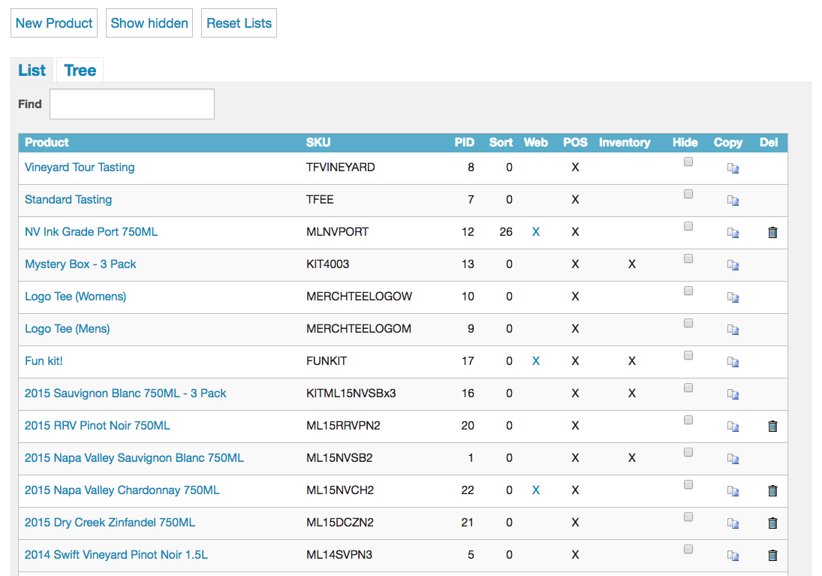Copy the Vineyard Tour Tasting product
The image size is (822, 576).
pos(733,168)
